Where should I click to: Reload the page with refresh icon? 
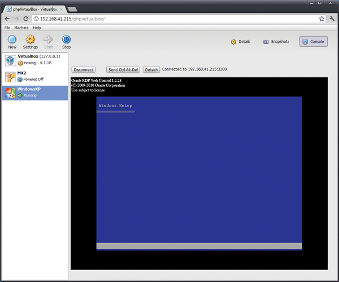26,19
